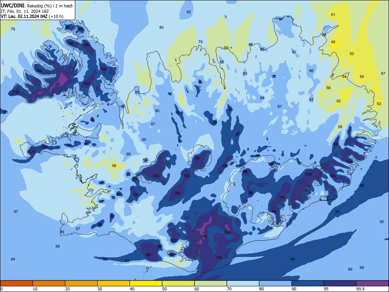Click the line 'IT: Fös. 01. 11. 2024 18Z'

coord(25,11)
